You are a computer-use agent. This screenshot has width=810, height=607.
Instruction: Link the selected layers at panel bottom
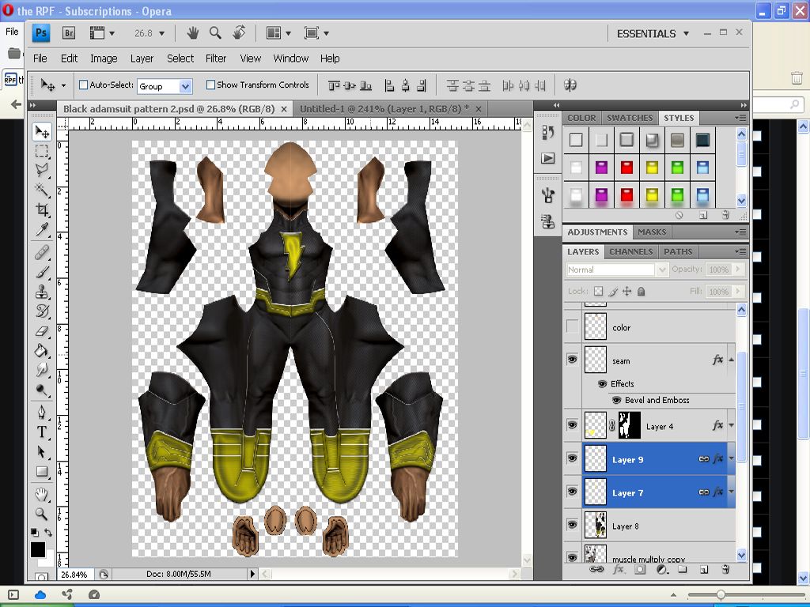point(596,569)
